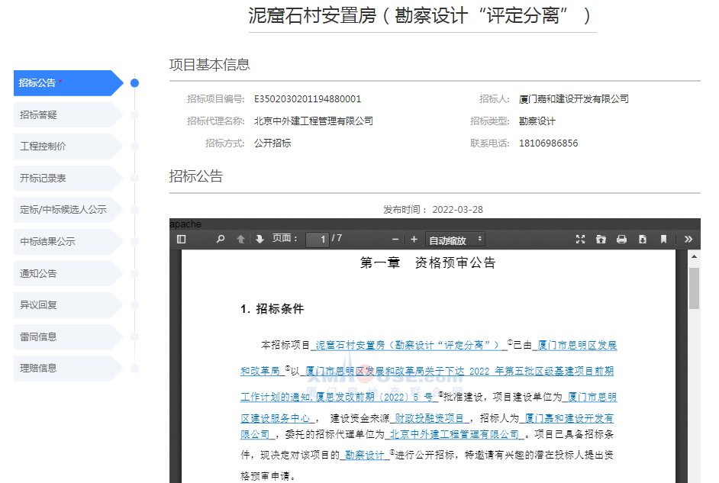Viewport: 719px width, 483px height.
Task: Print the PDF document
Action: click(621, 240)
